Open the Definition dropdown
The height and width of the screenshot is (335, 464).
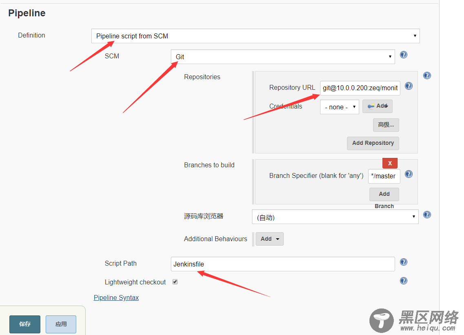[255, 36]
